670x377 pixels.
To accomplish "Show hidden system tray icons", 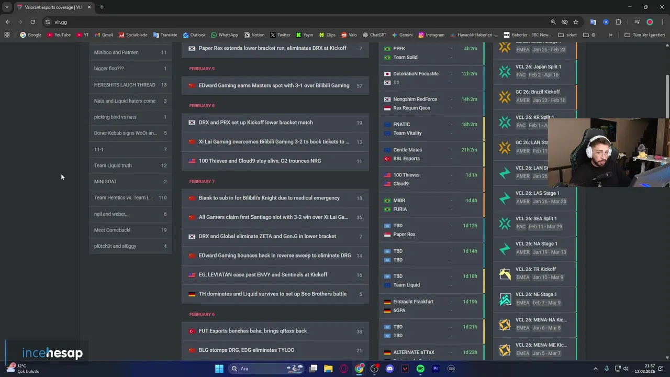I will point(595,369).
